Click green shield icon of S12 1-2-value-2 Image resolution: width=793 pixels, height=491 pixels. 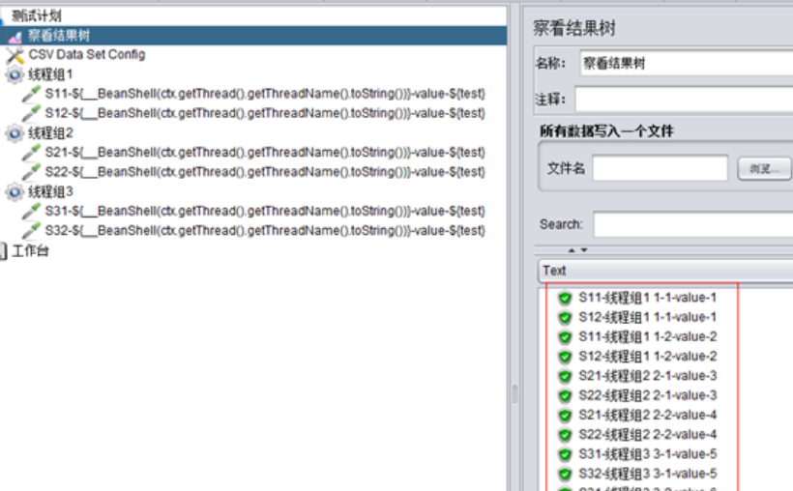(565, 357)
